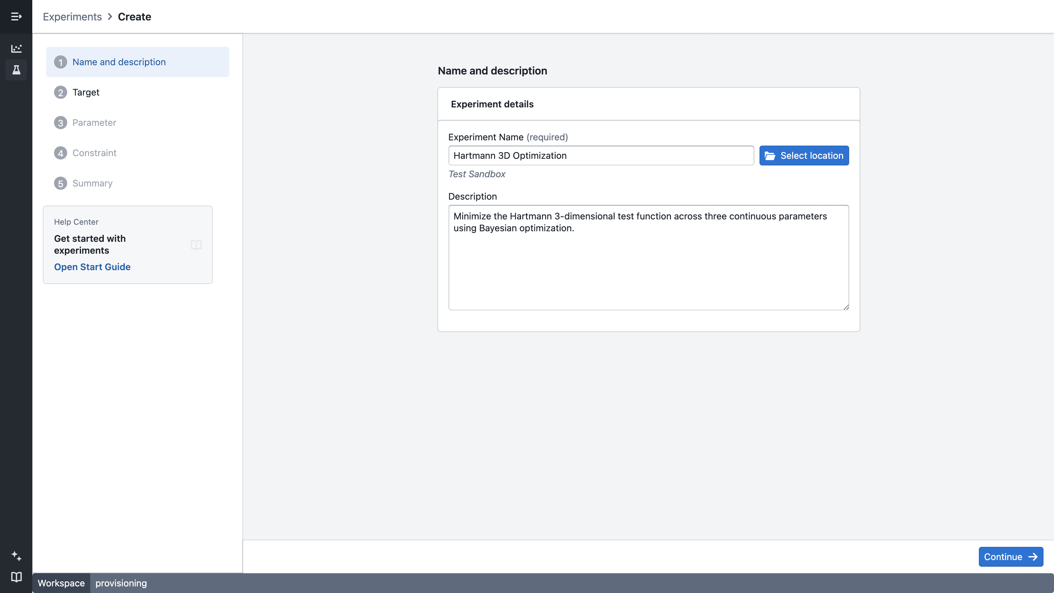Click the Workspace status bar label

(61, 583)
